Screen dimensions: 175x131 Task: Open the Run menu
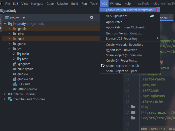point(84,4)
